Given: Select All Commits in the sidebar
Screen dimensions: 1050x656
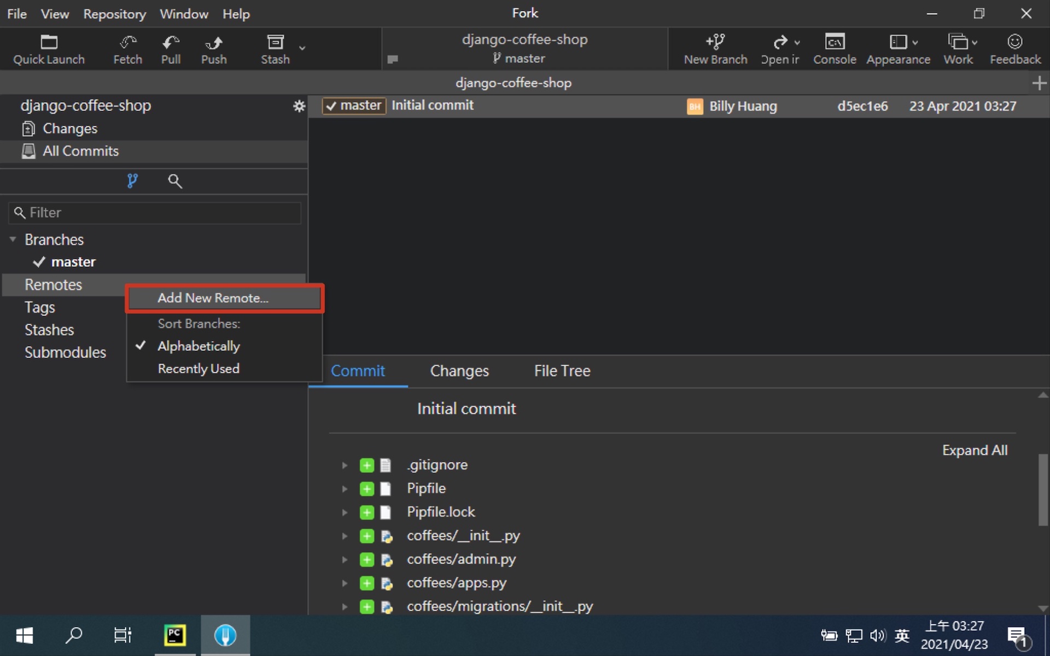Looking at the screenshot, I should (153, 151).
